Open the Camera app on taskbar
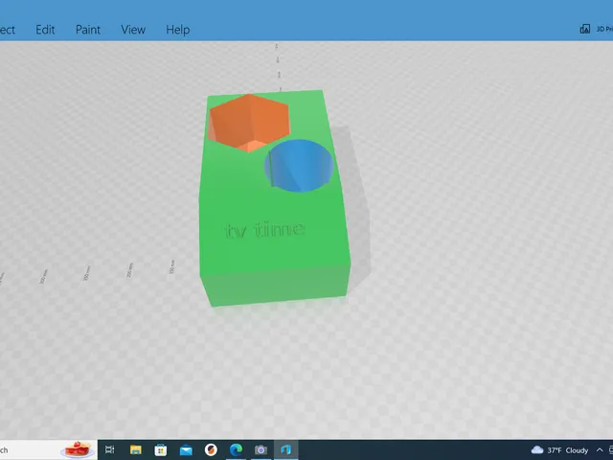This screenshot has width=613, height=460. [x=261, y=450]
